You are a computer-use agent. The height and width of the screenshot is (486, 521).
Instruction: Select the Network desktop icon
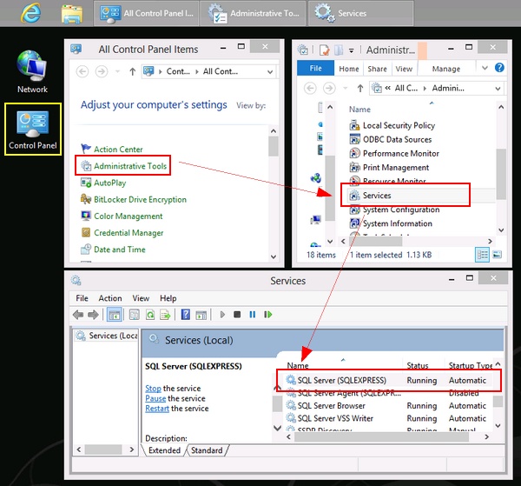[x=32, y=71]
